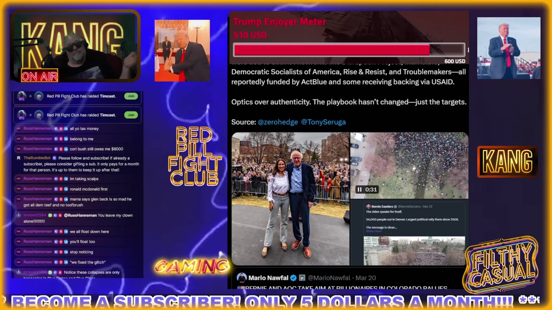Image resolution: width=552 pixels, height=310 pixels.
Task: Click chat message 'mama says glen beck is so mad'
Action: 78,202
